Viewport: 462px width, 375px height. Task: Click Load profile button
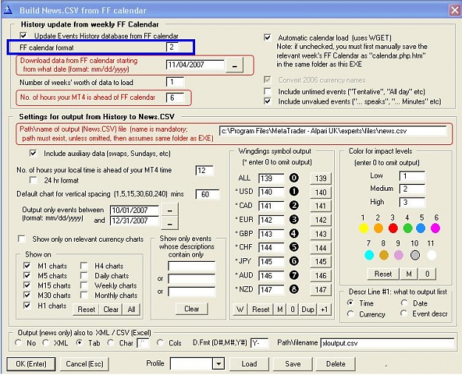point(249,364)
